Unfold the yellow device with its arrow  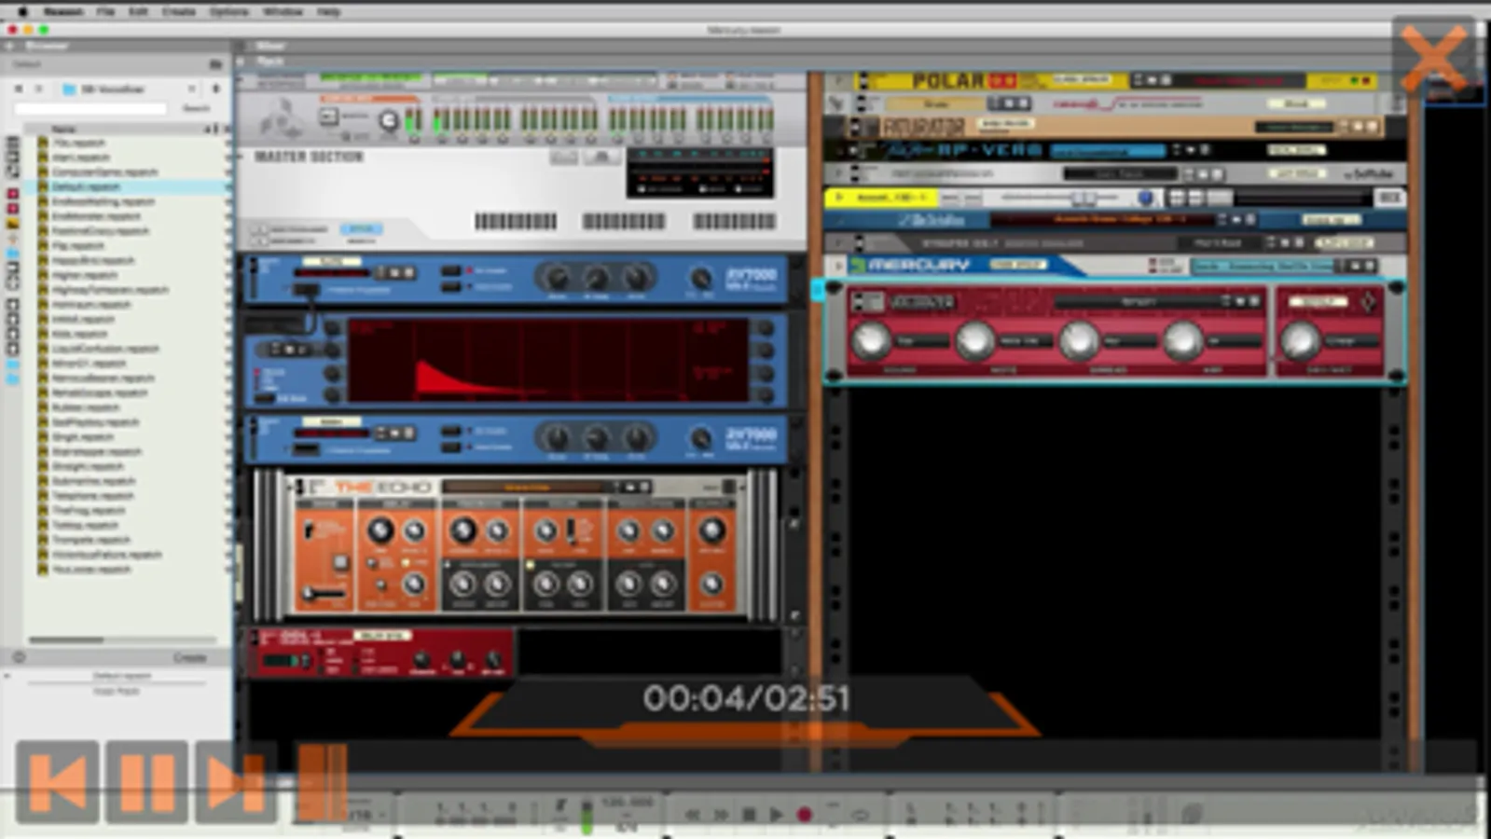(x=837, y=198)
